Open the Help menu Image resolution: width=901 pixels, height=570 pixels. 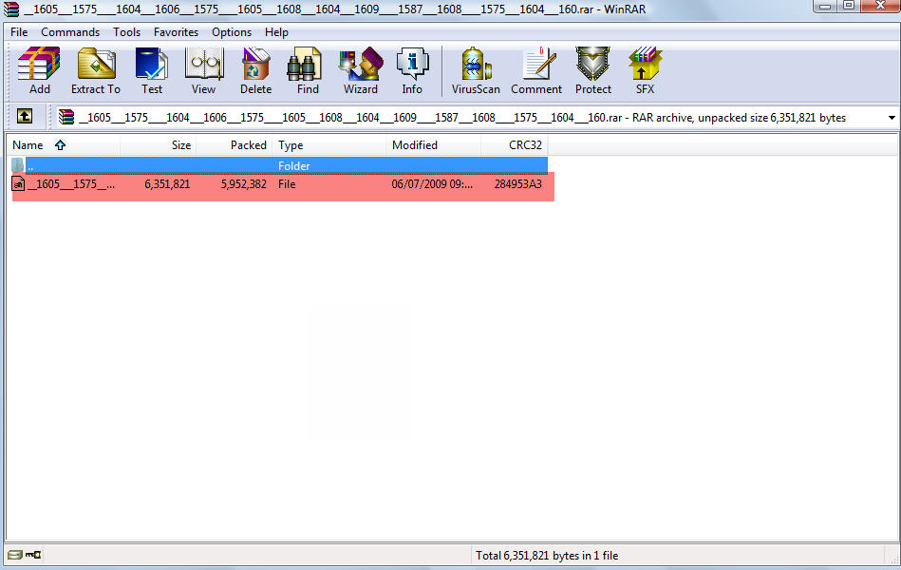276,32
